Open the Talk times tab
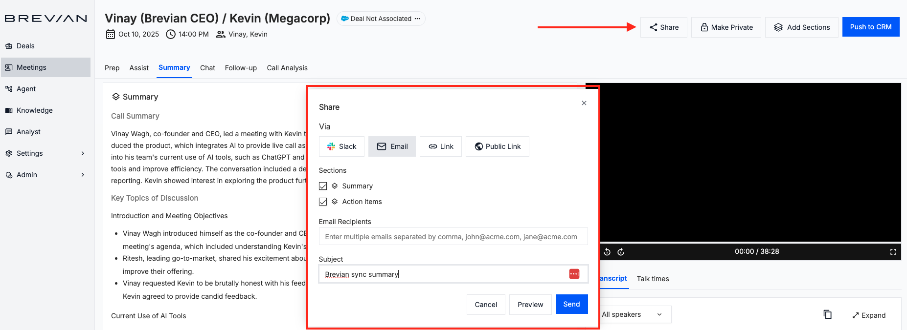The width and height of the screenshot is (907, 330). coord(653,279)
